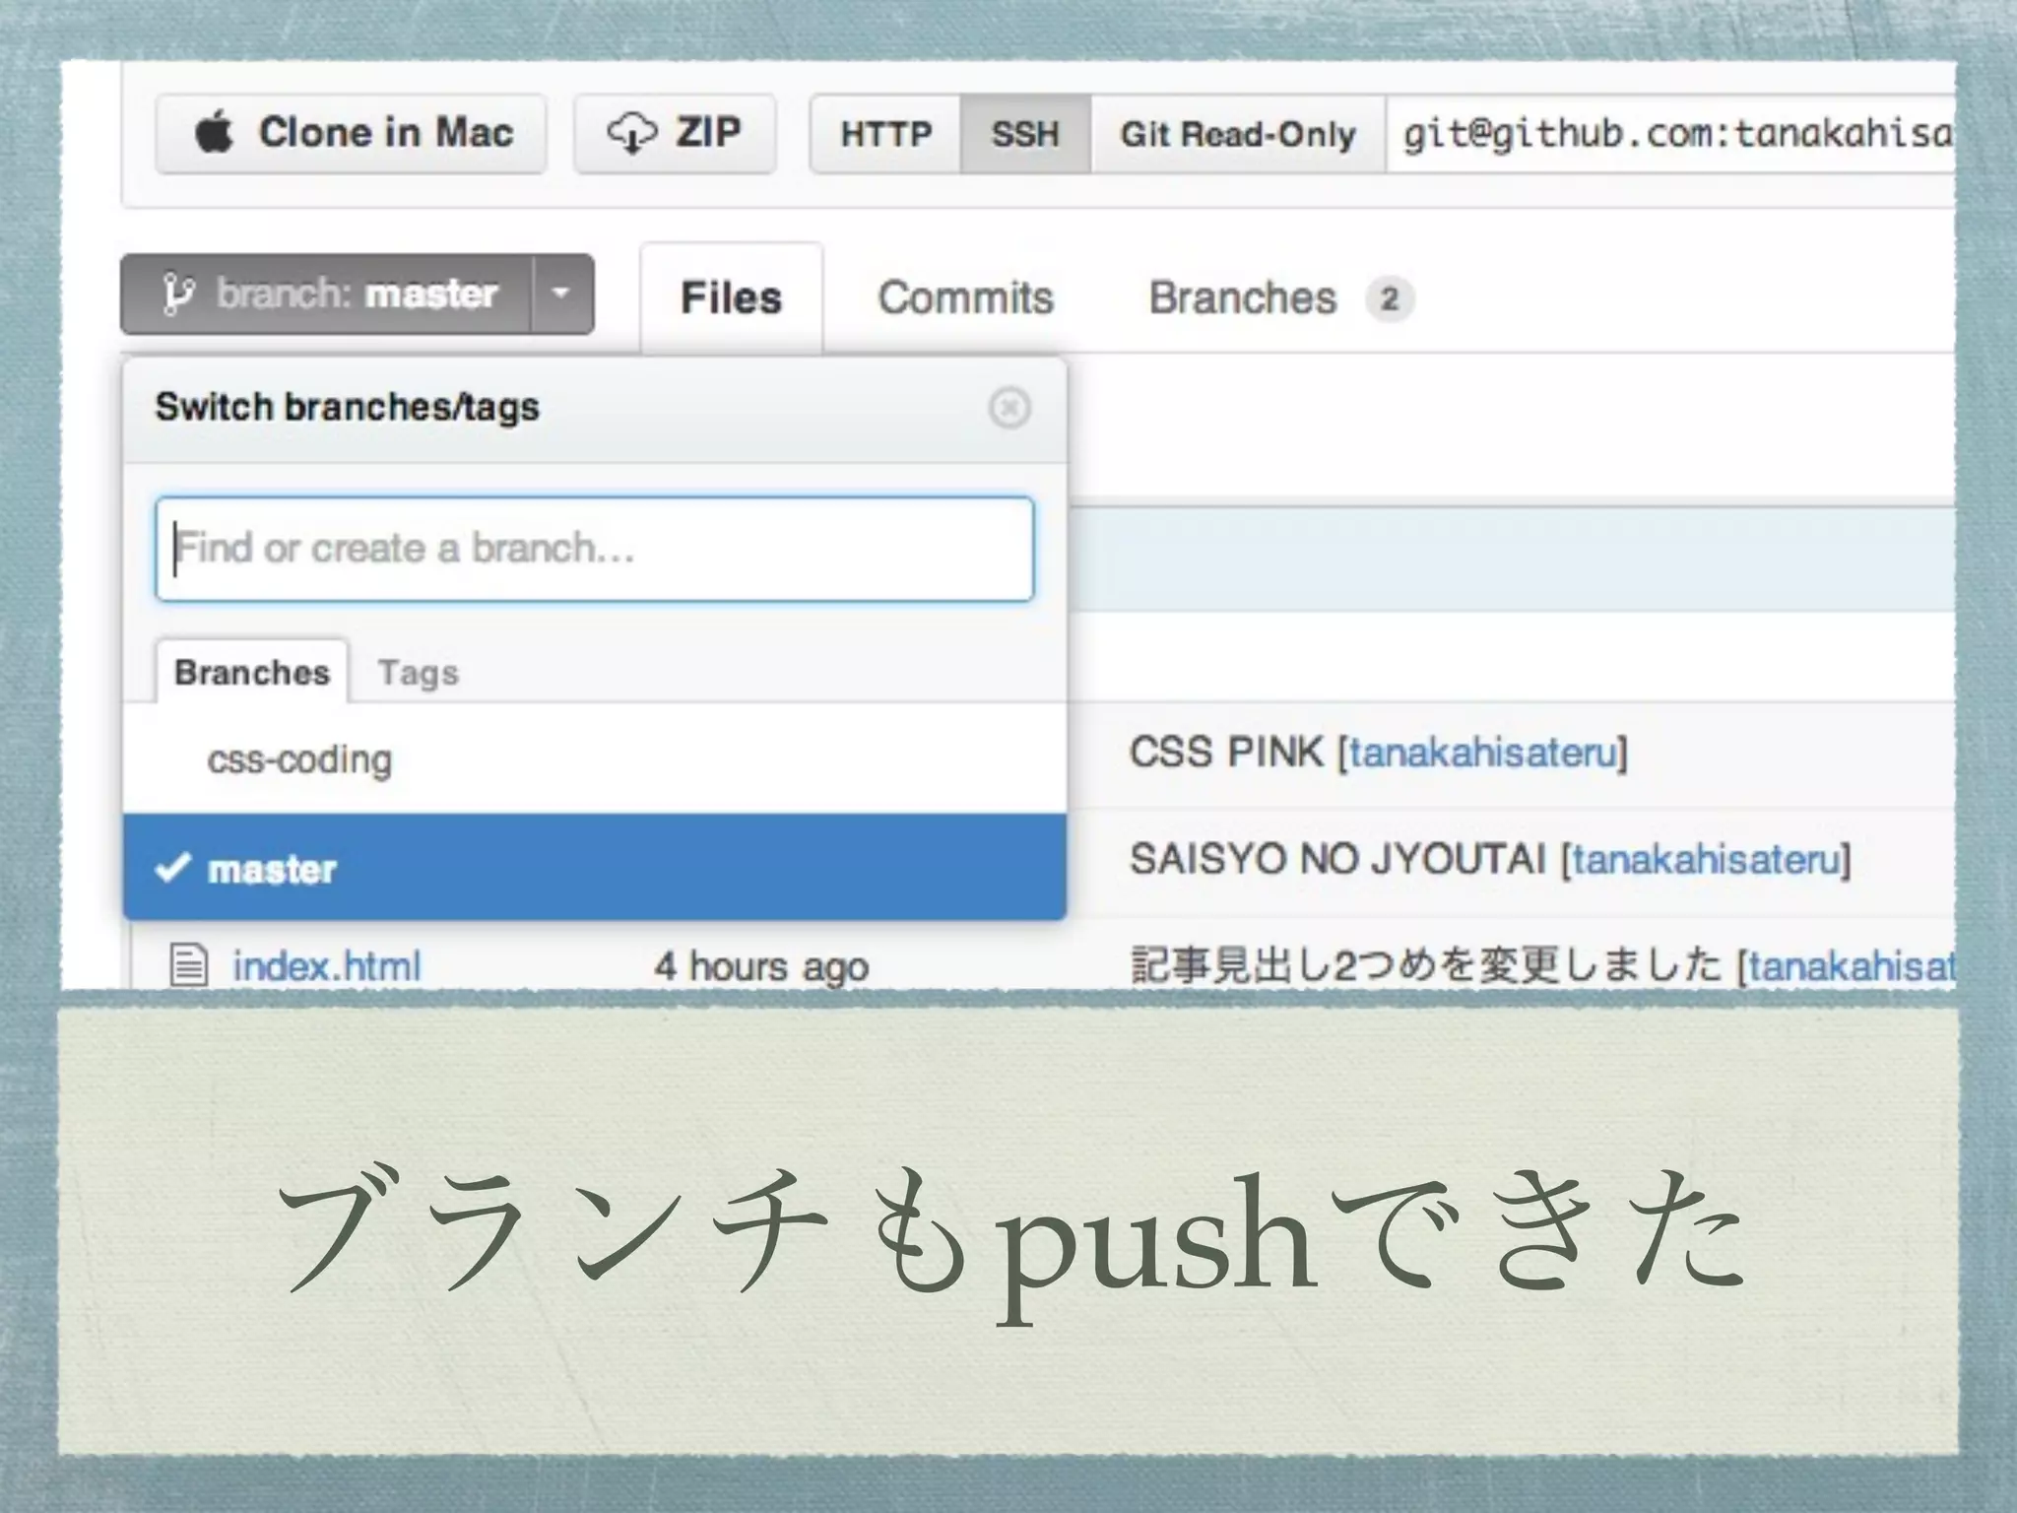Image resolution: width=2017 pixels, height=1513 pixels.
Task: Click the Switch branches/tags heading
Action: click(x=348, y=407)
